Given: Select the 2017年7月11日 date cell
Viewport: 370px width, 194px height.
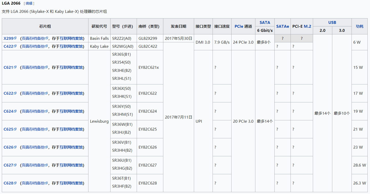Looking at the screenshot, I should click(178, 117).
